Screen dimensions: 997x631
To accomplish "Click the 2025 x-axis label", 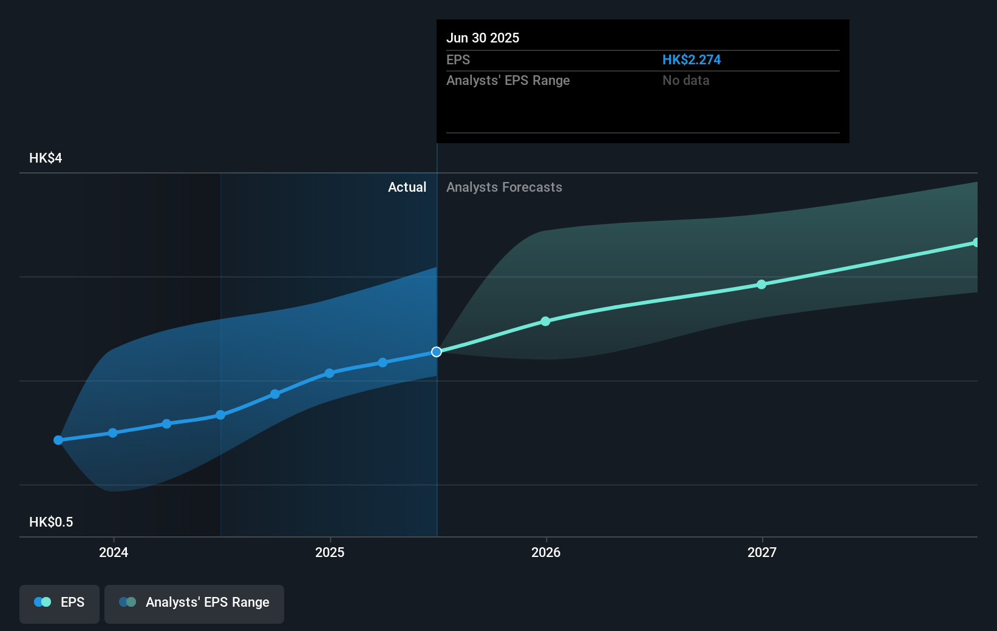I will pos(330,552).
